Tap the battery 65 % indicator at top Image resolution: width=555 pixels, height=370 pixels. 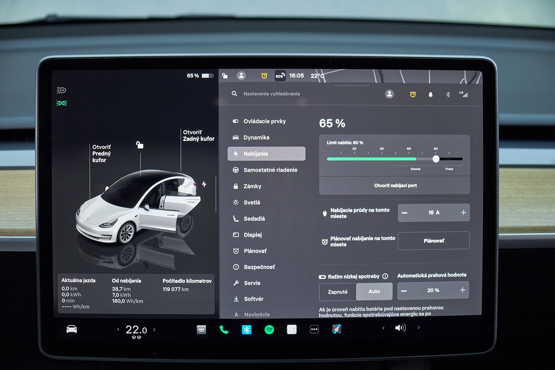click(x=200, y=76)
